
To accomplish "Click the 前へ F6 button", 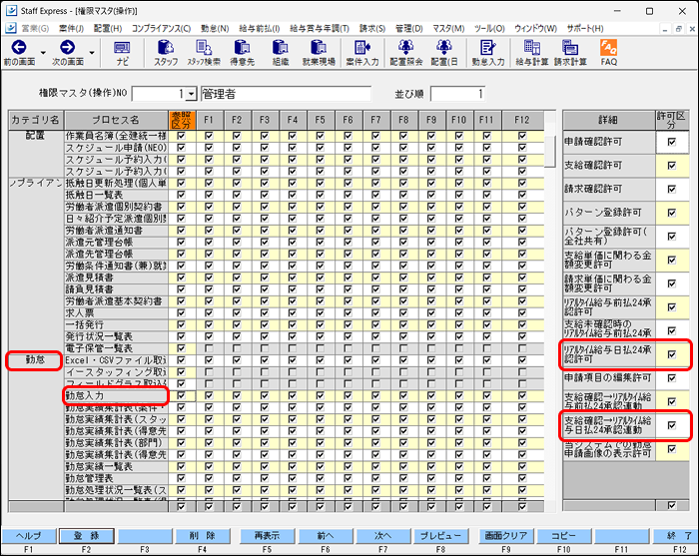I will (325, 536).
